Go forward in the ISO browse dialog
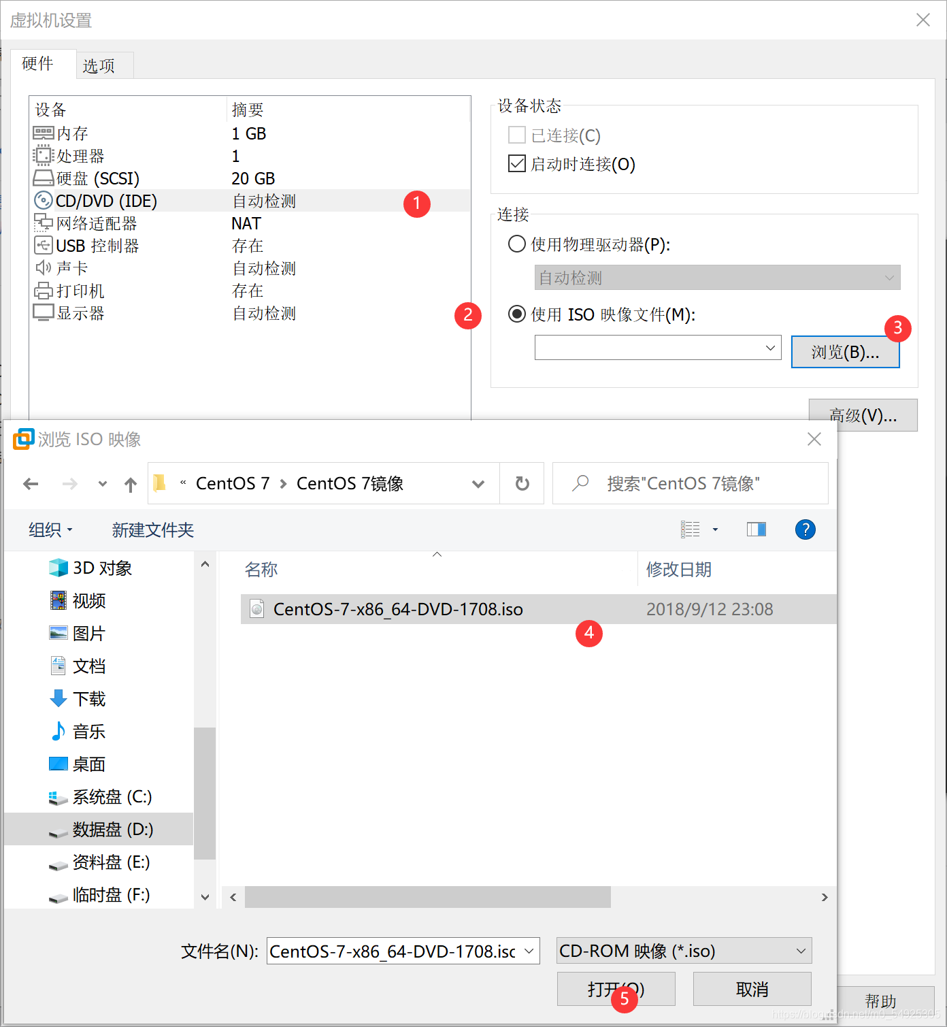Viewport: 947px width, 1027px height. pyautogui.click(x=69, y=484)
